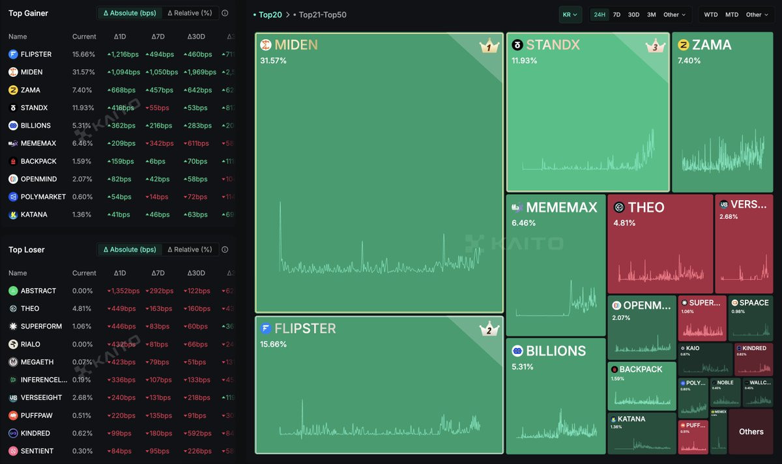Open the SPAACE treemap tile
782x464 pixels.
751,319
